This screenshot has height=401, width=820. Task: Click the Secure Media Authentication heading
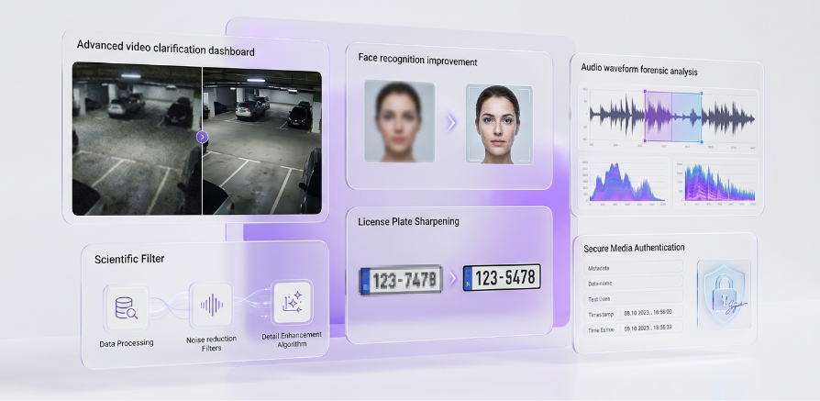pos(634,248)
